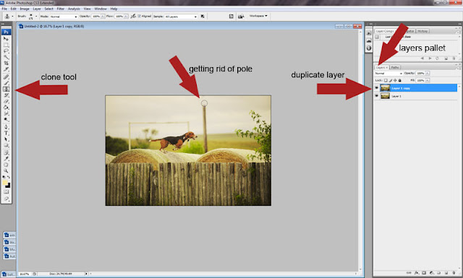This screenshot has height=278, width=463.
Task: Open the Image menu
Action: tap(25, 9)
